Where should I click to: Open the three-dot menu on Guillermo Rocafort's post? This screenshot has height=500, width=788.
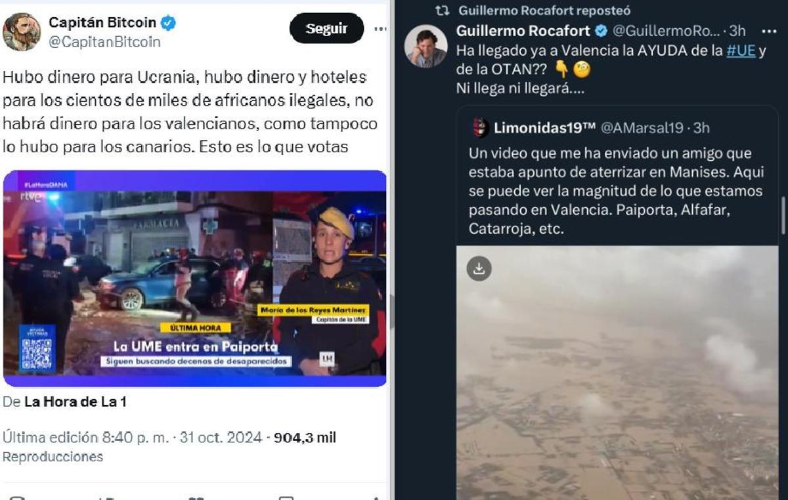pos(769,31)
